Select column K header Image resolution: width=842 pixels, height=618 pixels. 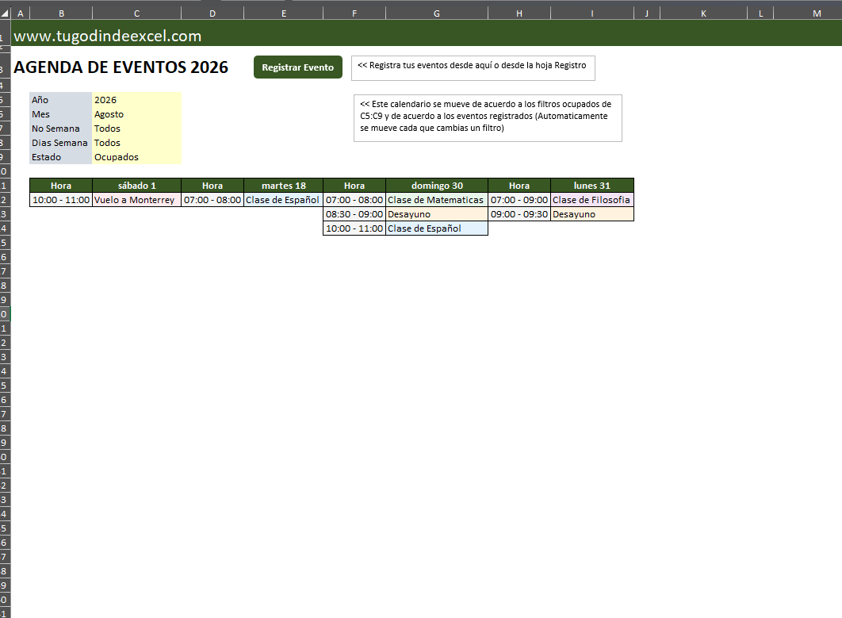pyautogui.click(x=703, y=13)
